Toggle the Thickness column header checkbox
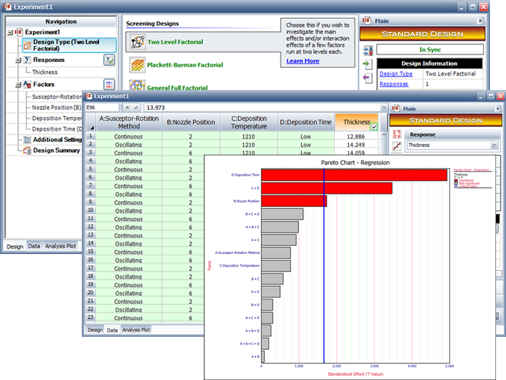The width and height of the screenshot is (506, 380). pyautogui.click(x=374, y=127)
